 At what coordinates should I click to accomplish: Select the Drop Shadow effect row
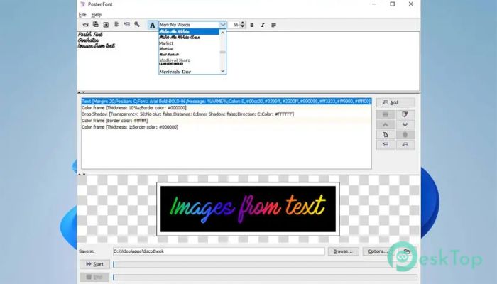226,114
